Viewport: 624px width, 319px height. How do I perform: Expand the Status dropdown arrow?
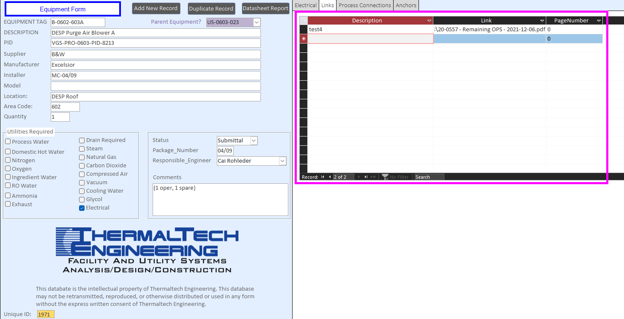pos(254,141)
